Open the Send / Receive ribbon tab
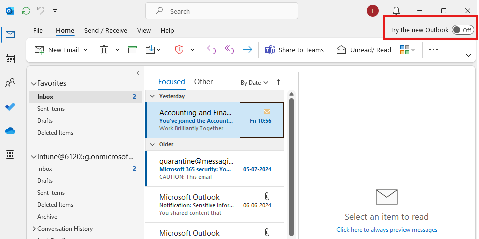The height and width of the screenshot is (239, 479). tap(105, 30)
